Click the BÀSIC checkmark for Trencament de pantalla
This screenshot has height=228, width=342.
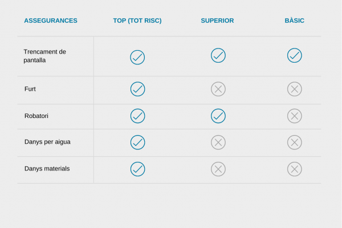[295, 55]
